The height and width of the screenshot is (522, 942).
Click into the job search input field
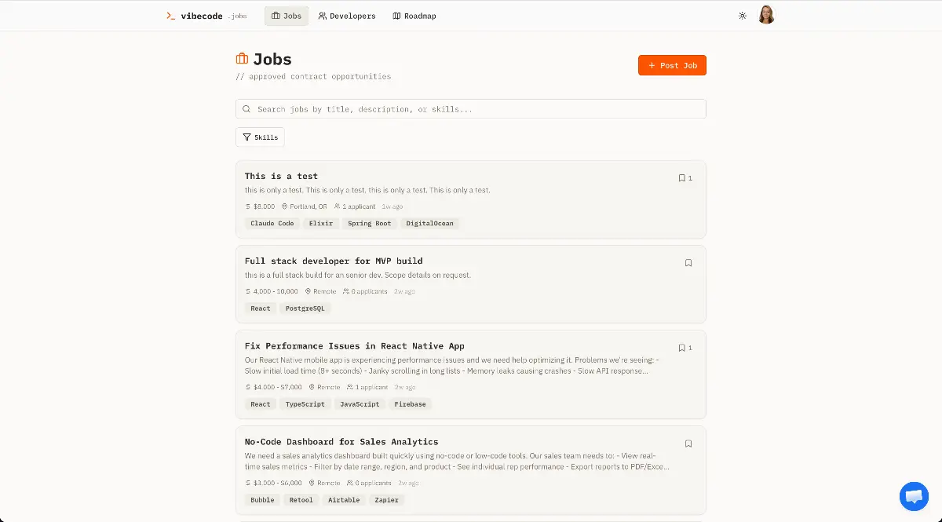tap(471, 108)
